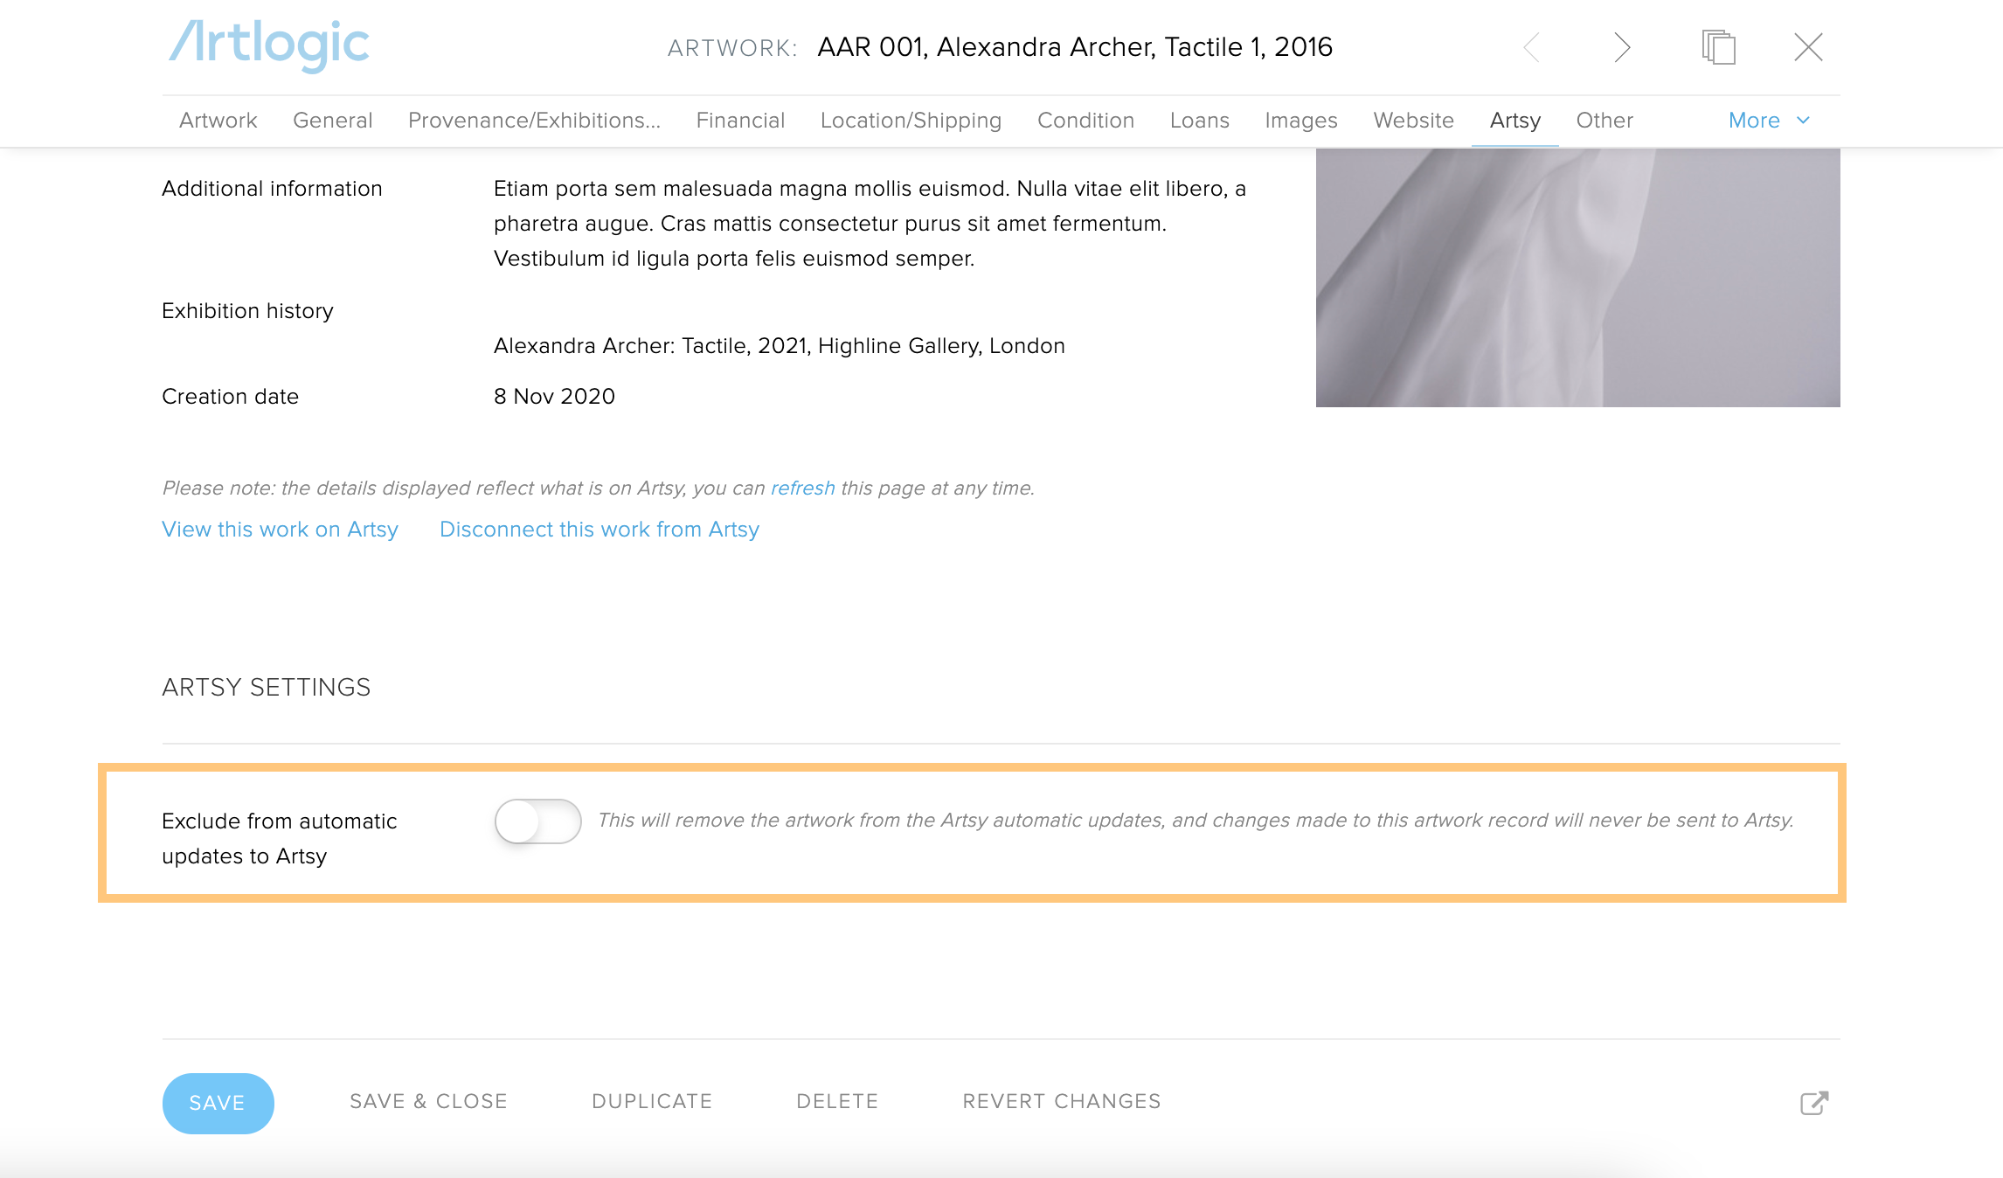Toggle Exclude from automatic updates to Artsy
2003x1178 pixels.
tap(537, 821)
